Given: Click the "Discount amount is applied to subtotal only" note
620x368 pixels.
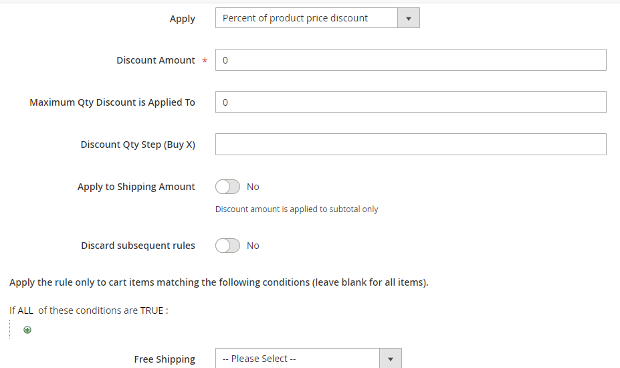Looking at the screenshot, I should pyautogui.click(x=296, y=209).
